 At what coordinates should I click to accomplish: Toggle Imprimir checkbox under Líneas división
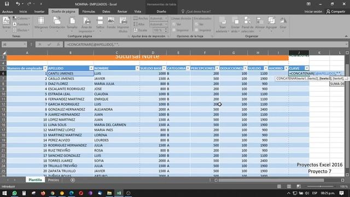pyautogui.click(x=174, y=30)
